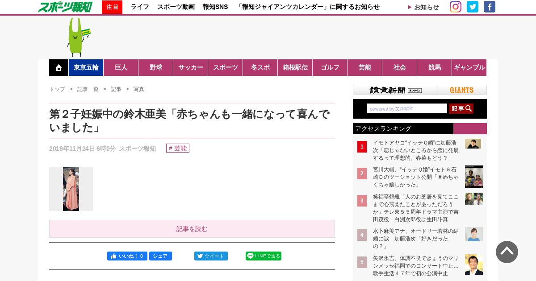Open the Facebook icon link

click(490, 7)
